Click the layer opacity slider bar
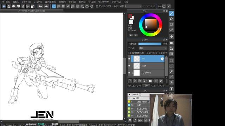This screenshot has width=225, height=126. [150, 44]
